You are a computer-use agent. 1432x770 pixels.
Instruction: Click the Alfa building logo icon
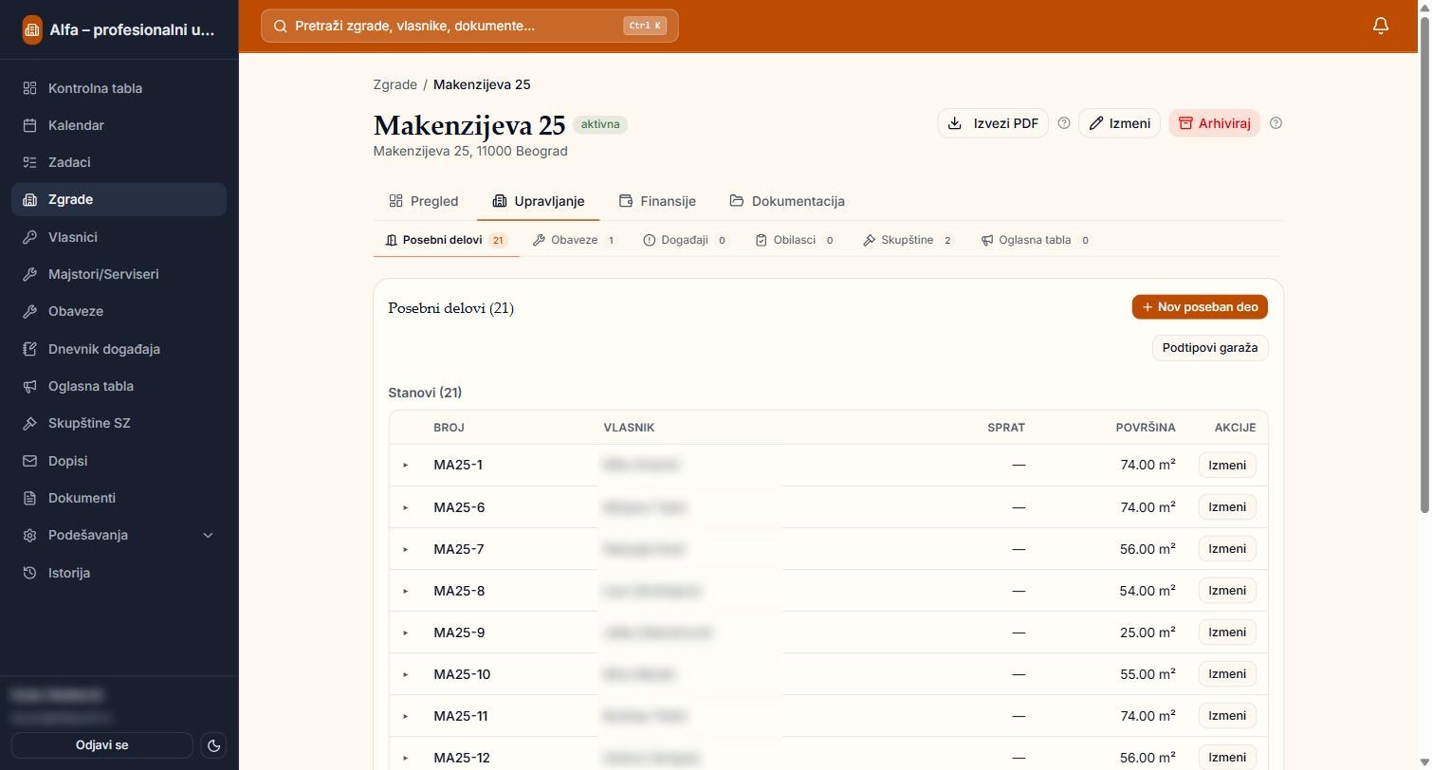coord(32,29)
